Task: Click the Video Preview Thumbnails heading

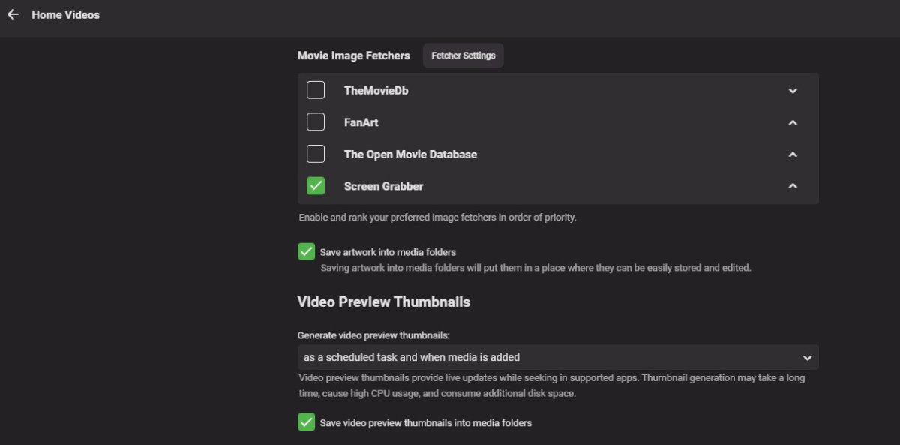Action: [384, 302]
